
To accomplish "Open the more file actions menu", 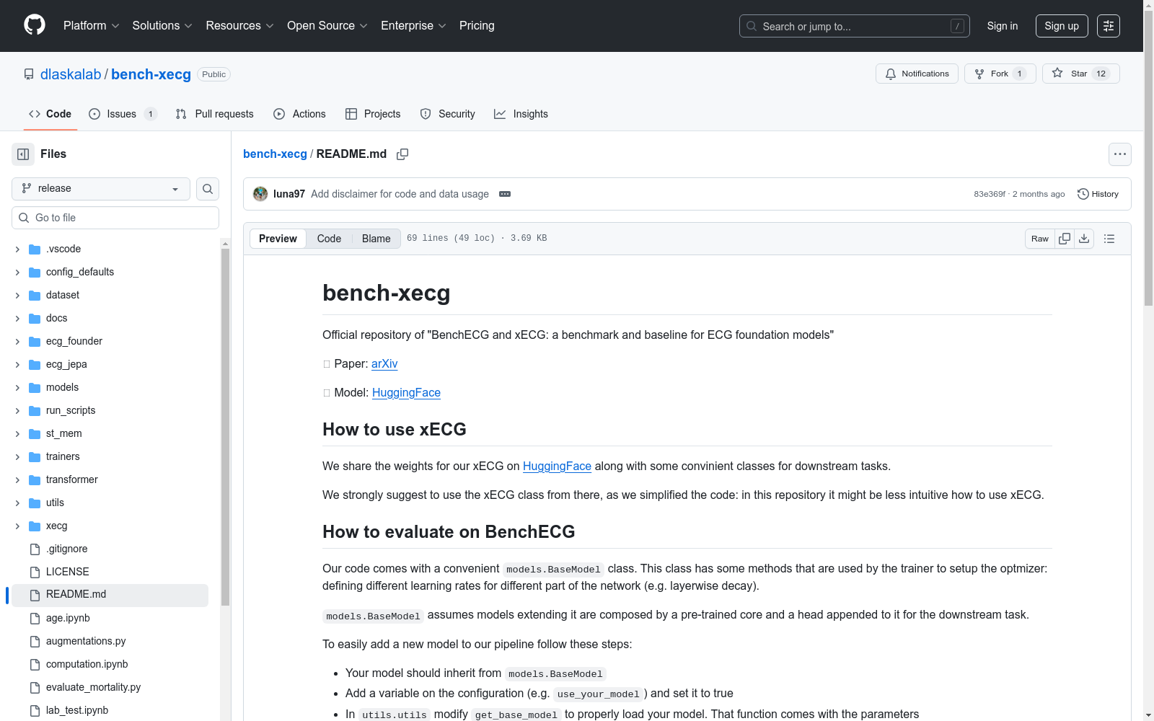I will [1119, 154].
